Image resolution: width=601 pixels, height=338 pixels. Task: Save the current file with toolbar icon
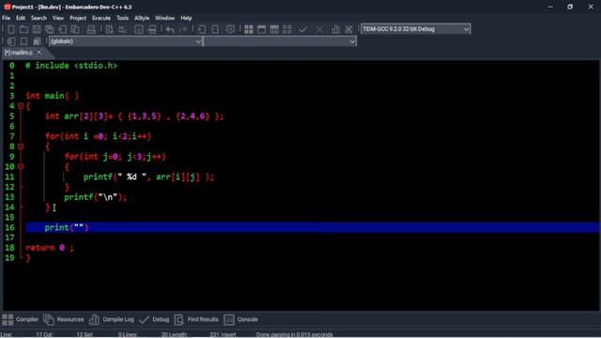(x=37, y=29)
